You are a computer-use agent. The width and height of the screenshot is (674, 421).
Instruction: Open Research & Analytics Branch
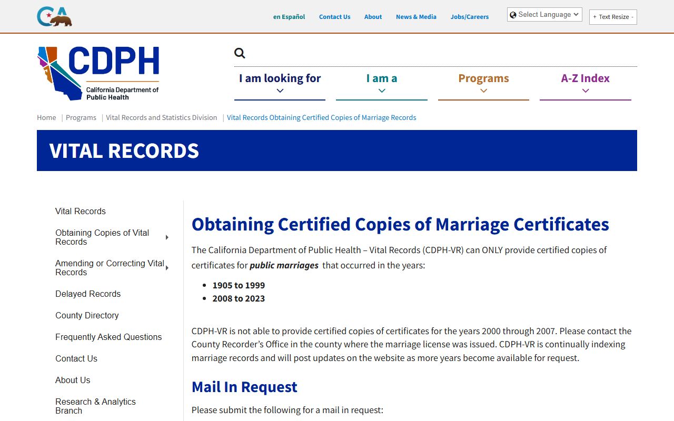click(x=95, y=406)
